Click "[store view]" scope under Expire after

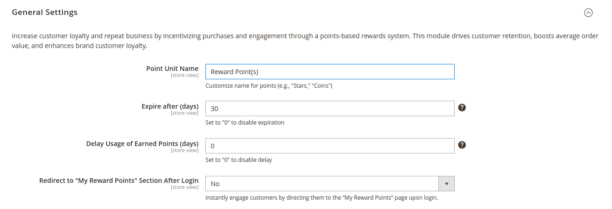184,113
